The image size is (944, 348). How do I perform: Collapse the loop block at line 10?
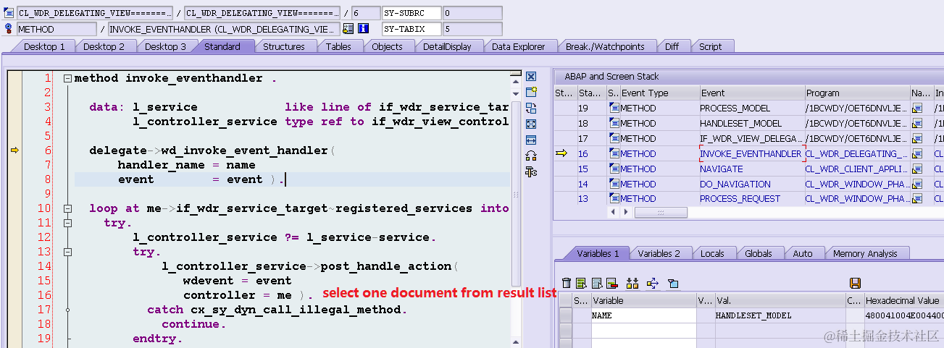click(67, 208)
